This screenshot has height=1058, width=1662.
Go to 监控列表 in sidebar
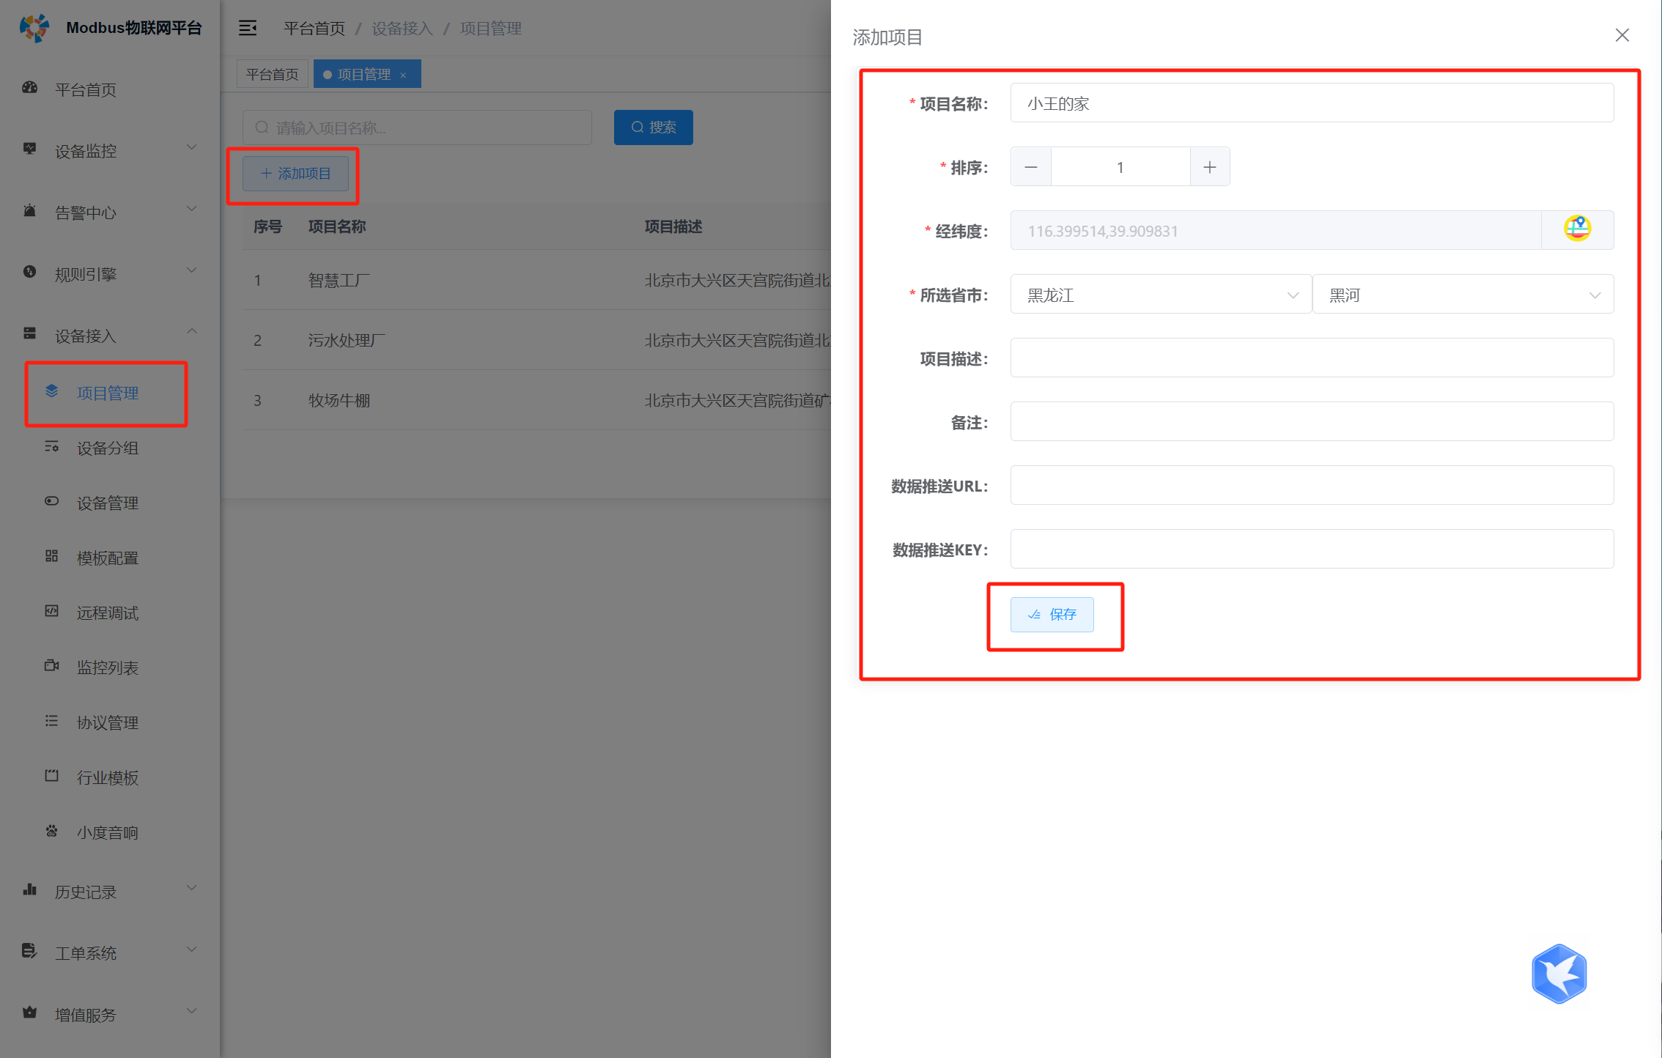point(108,667)
